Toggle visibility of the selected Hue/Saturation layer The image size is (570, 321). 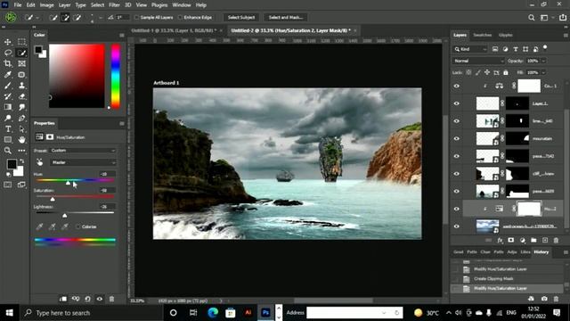click(457, 209)
